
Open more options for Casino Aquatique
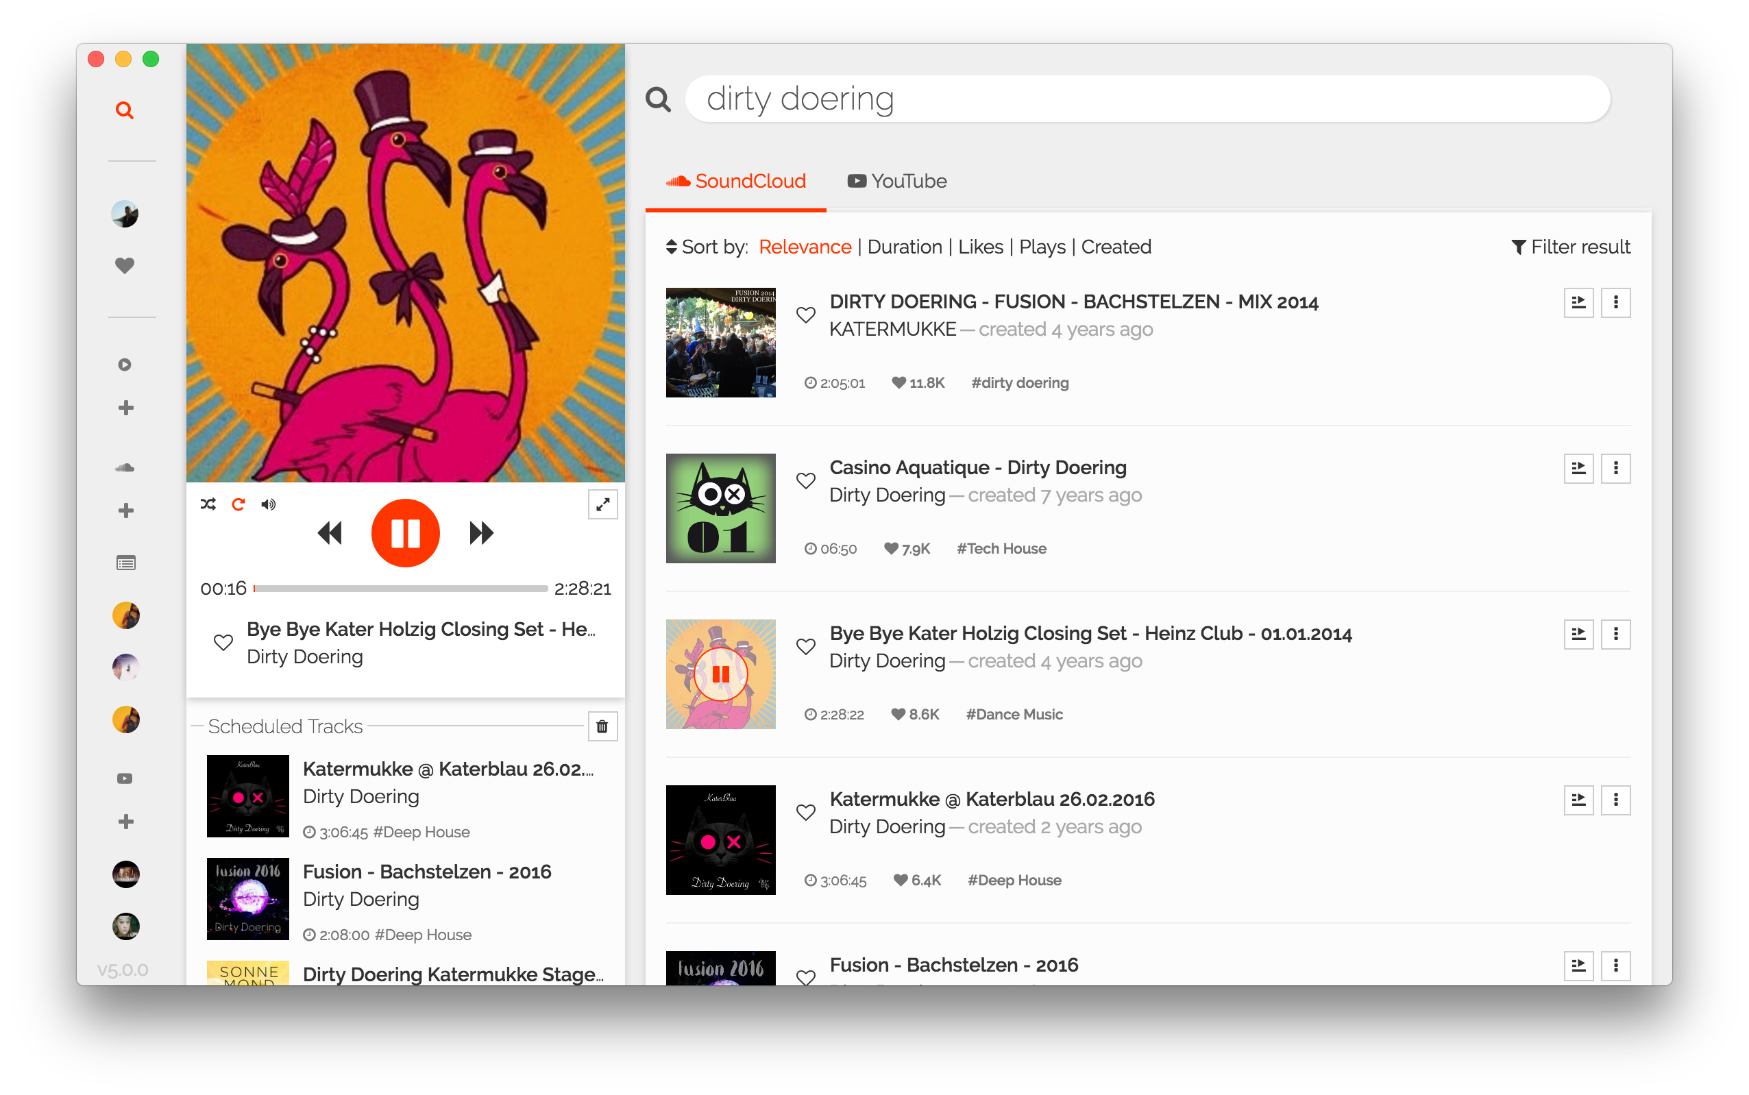pyautogui.click(x=1615, y=469)
